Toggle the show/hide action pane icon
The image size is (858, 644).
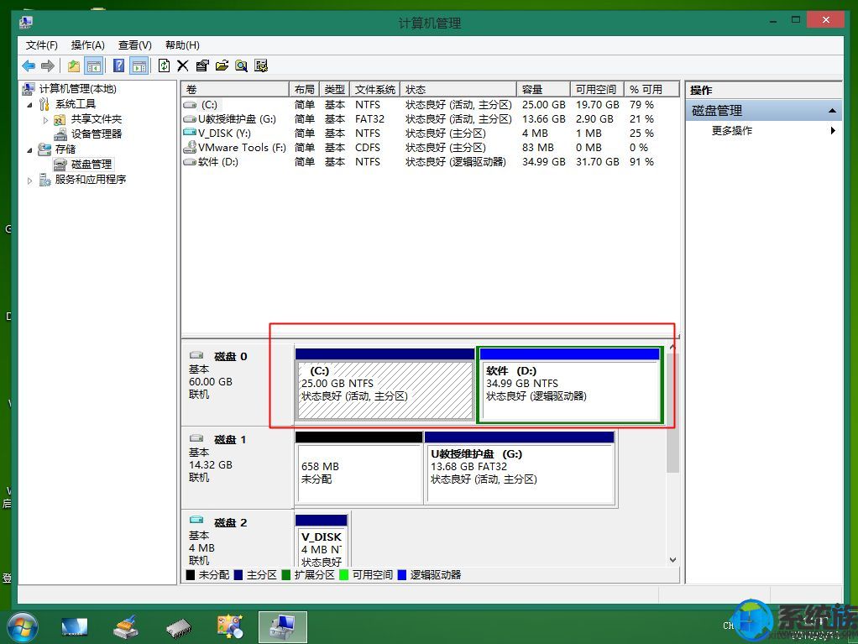139,66
